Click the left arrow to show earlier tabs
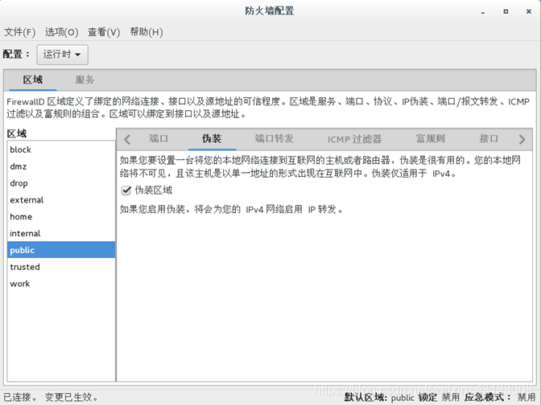 [x=127, y=140]
